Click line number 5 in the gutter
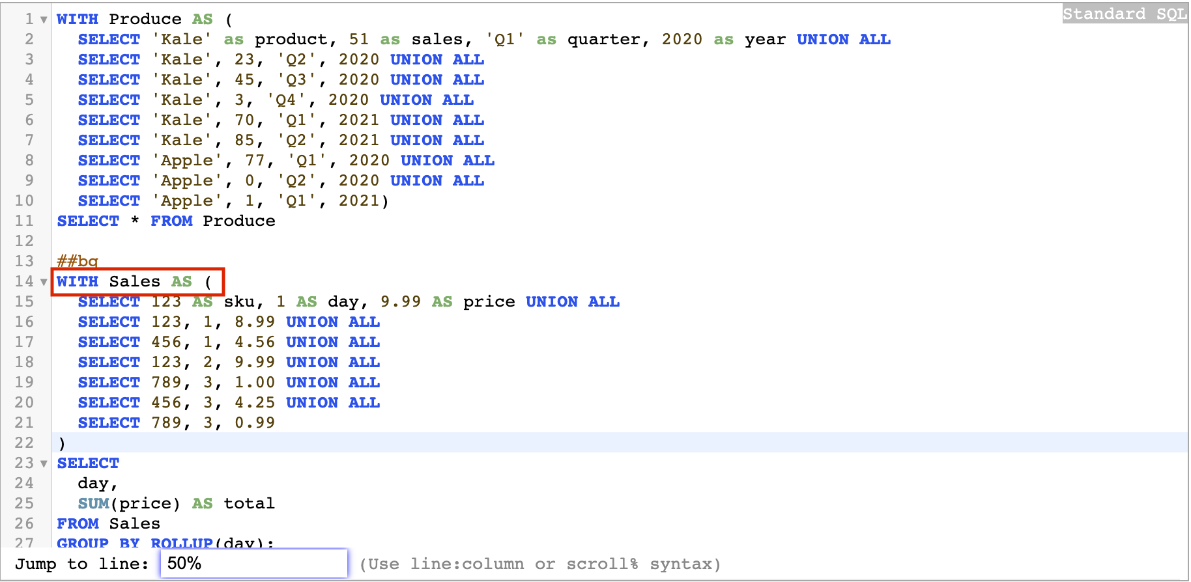 click(29, 100)
